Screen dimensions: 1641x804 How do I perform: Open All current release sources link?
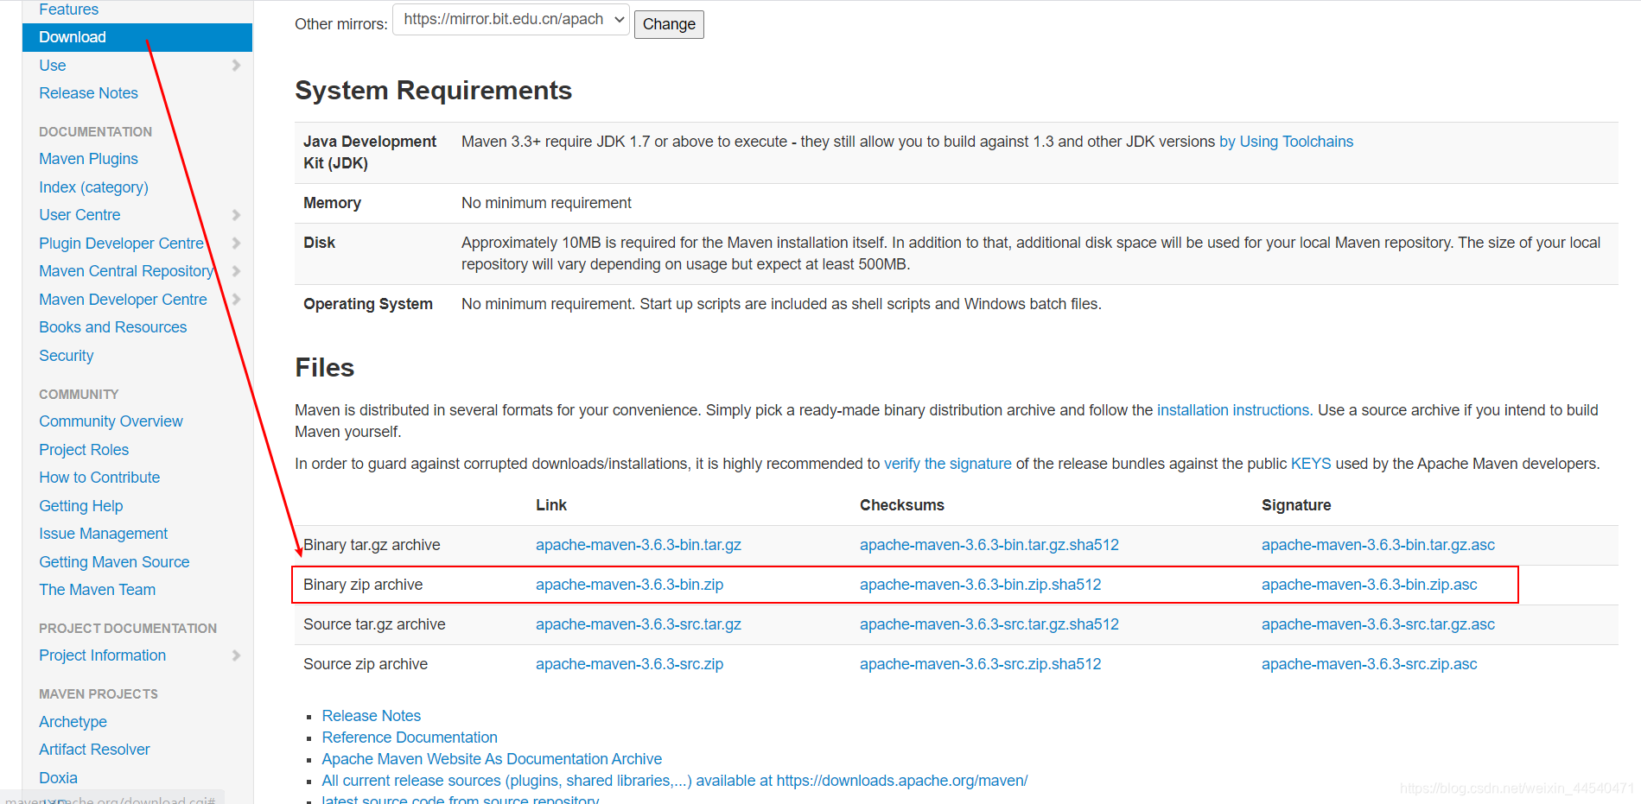tap(674, 781)
